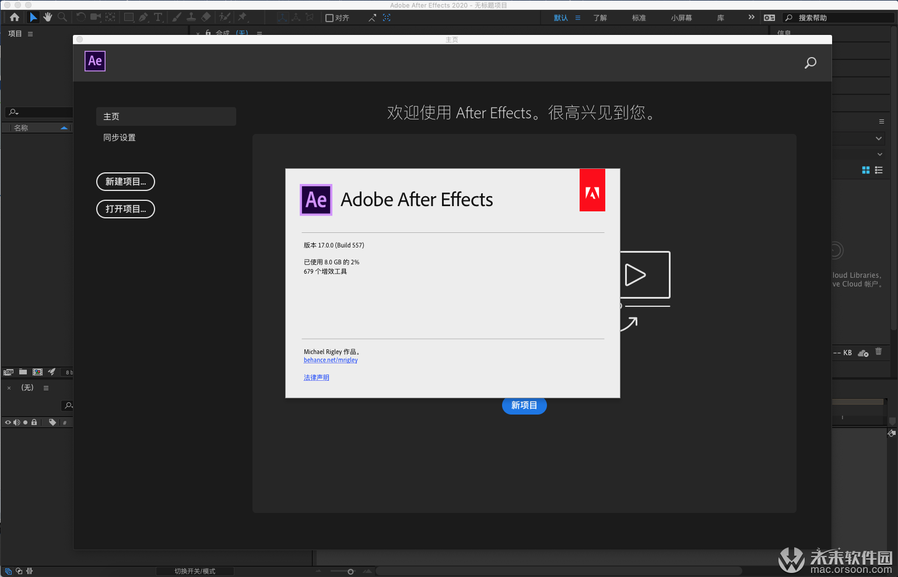Switch Libraries to grid view
Screen dimensions: 898x577
[x=866, y=170]
